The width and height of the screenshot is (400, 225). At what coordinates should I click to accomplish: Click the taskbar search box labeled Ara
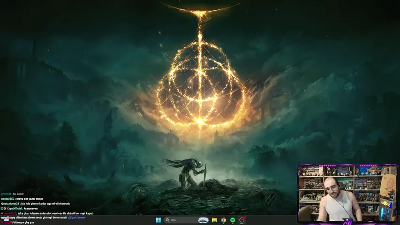(187, 220)
